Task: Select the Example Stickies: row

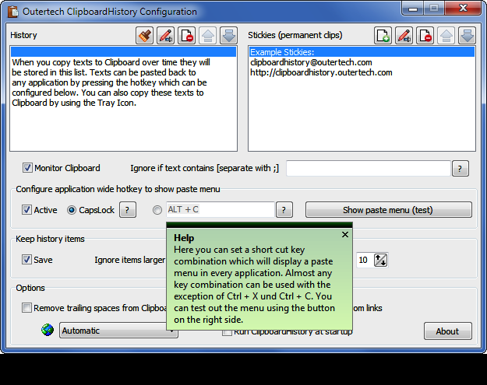Action: click(x=362, y=52)
